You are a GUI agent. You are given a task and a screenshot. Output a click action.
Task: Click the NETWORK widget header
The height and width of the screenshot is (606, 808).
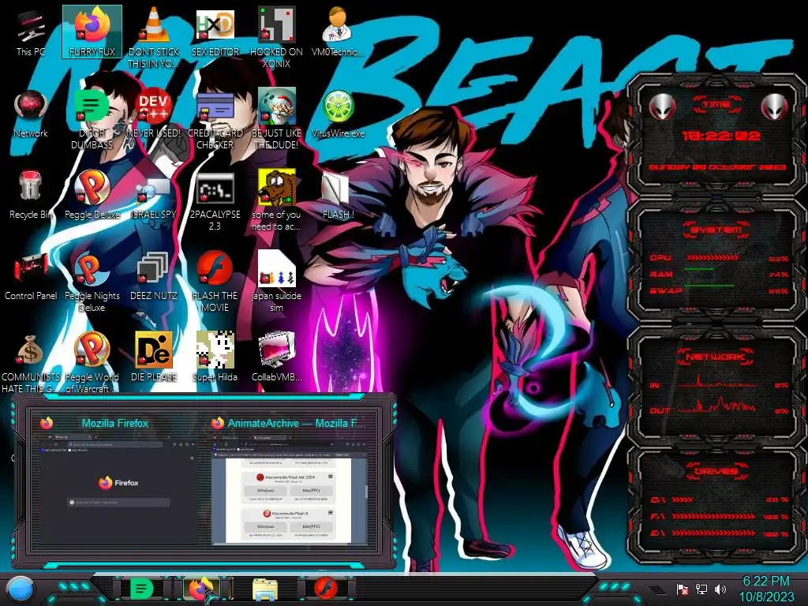715,356
